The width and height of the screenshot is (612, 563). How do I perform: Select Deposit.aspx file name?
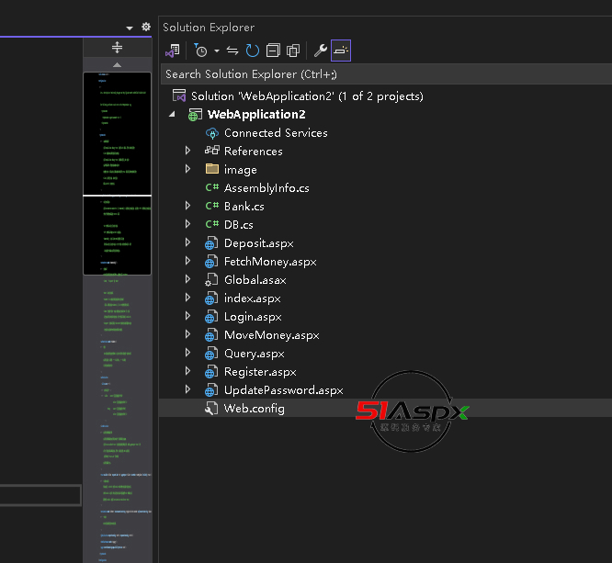[x=259, y=243]
